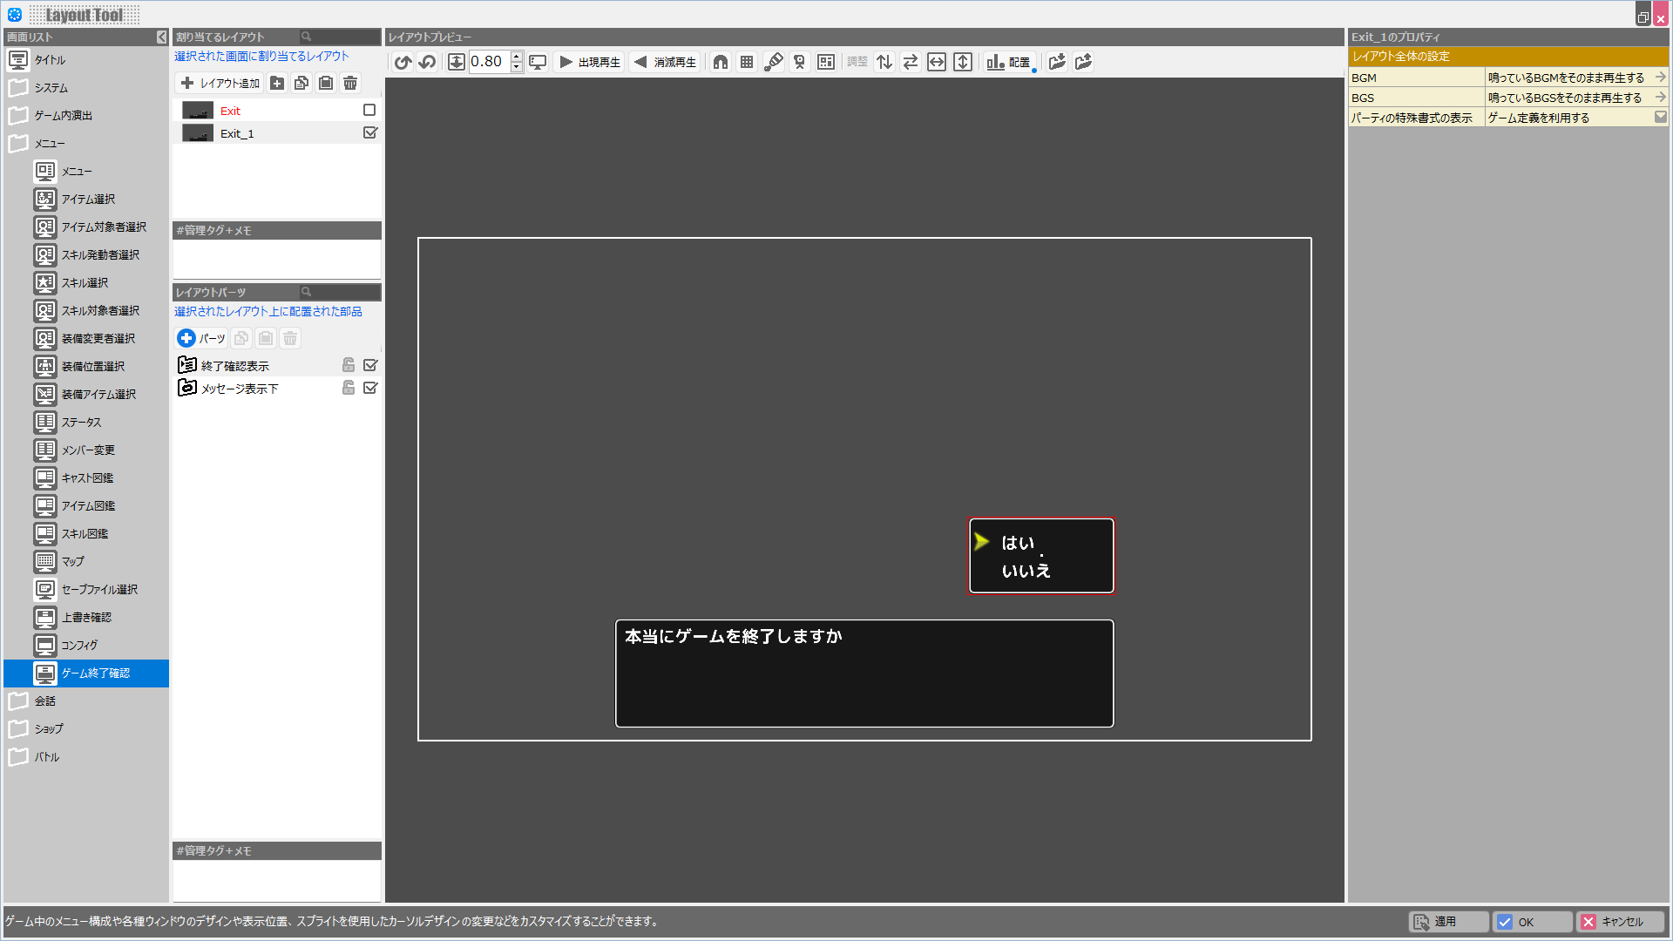Click the レイアウト追加 button

[220, 83]
